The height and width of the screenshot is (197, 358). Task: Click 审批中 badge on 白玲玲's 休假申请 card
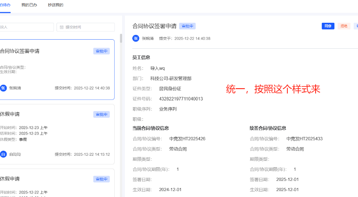pyautogui.click(x=101, y=115)
